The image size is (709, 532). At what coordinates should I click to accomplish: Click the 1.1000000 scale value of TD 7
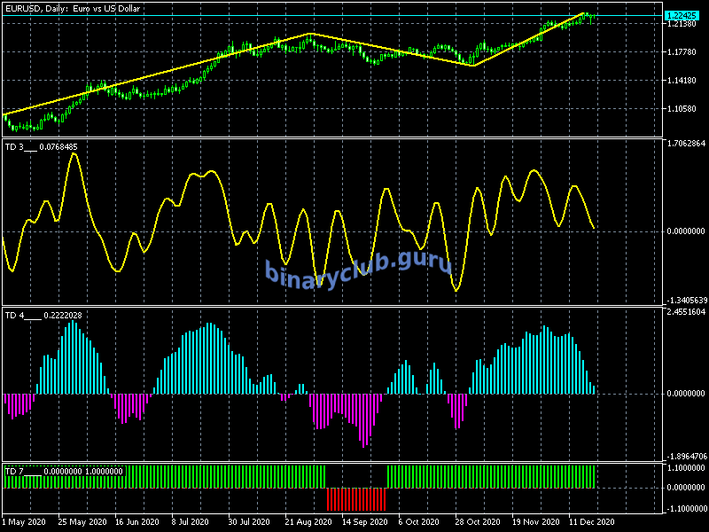pos(686,468)
